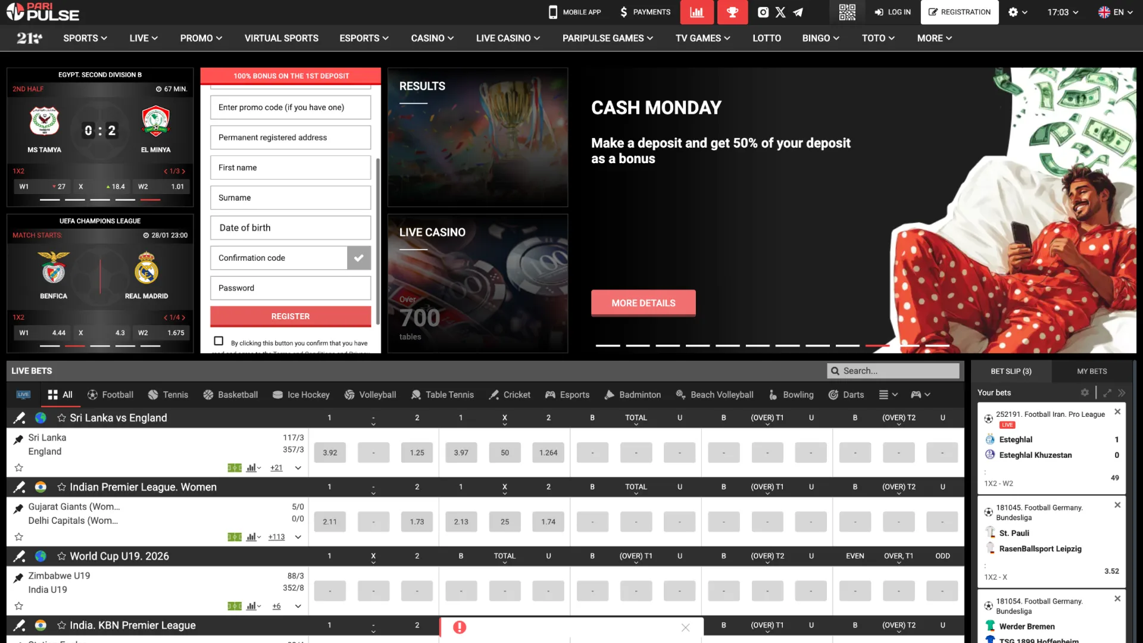This screenshot has width=1143, height=643.
Task: Open the trophy results icon in header
Action: pyautogui.click(x=732, y=12)
